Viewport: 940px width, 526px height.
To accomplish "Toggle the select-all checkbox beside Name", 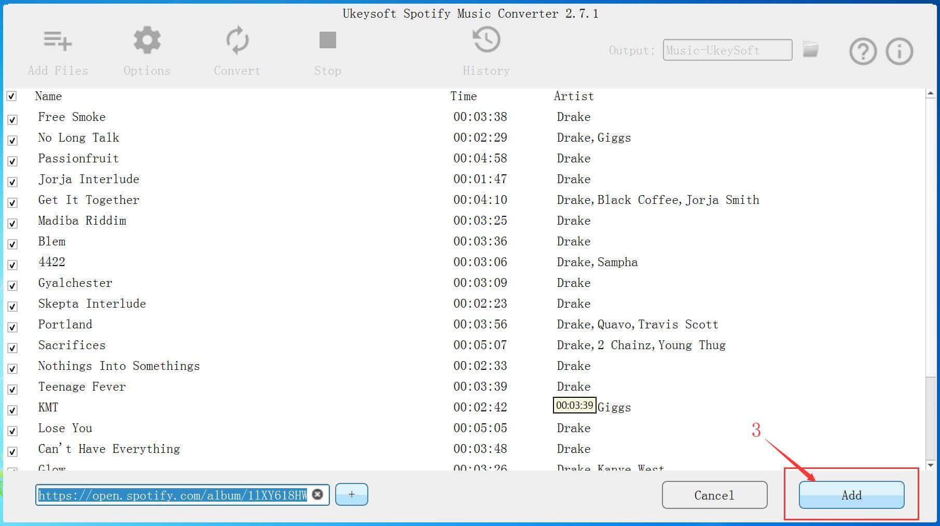I will click(11, 96).
